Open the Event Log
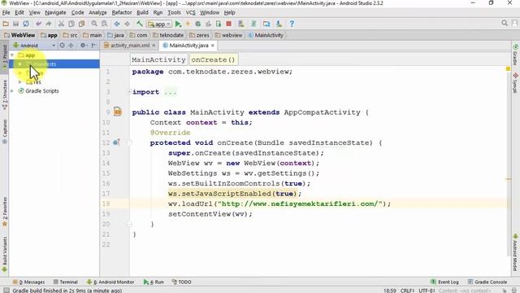Viewport: 520px width, 293px height. (444, 282)
